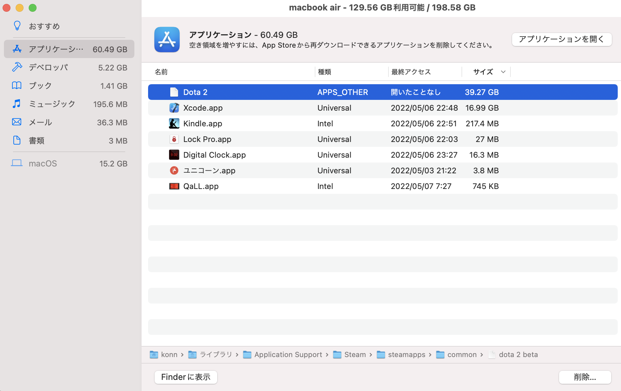
Task: Click the 削除... button
Action: (585, 377)
